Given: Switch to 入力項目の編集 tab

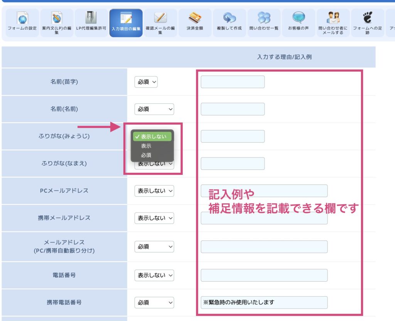Looking at the screenshot, I should pyautogui.click(x=126, y=23).
